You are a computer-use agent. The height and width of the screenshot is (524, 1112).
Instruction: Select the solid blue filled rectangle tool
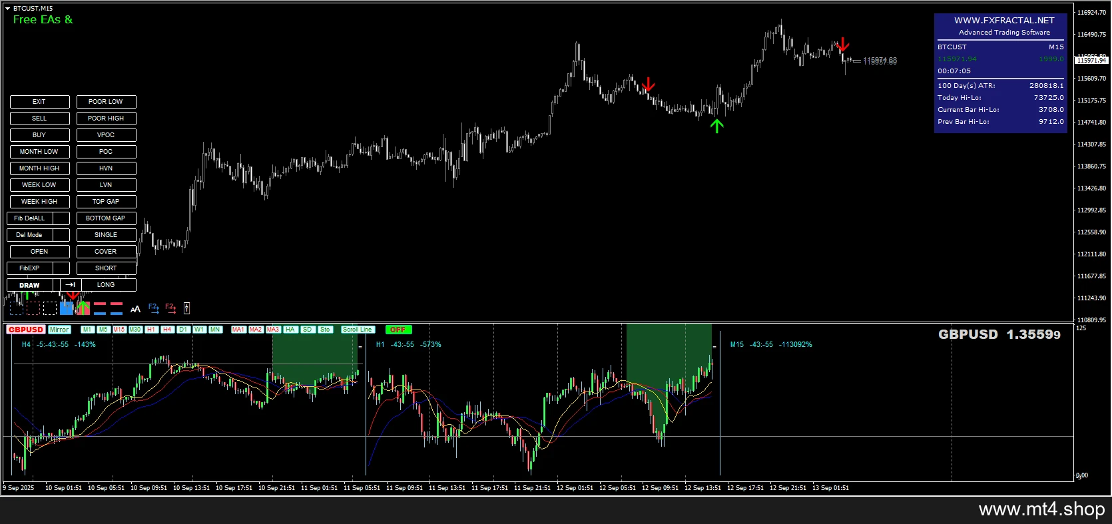(67, 308)
